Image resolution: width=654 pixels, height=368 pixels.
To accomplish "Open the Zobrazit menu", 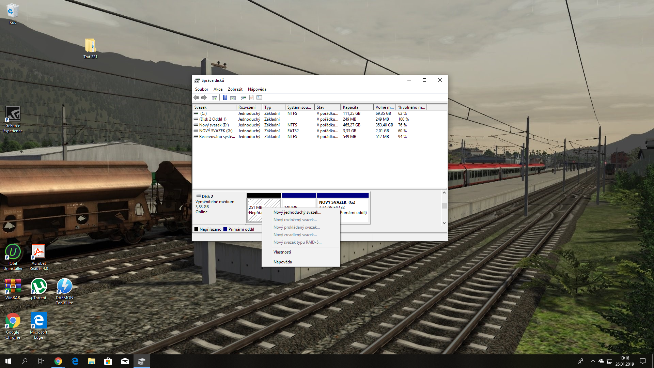I will point(235,89).
